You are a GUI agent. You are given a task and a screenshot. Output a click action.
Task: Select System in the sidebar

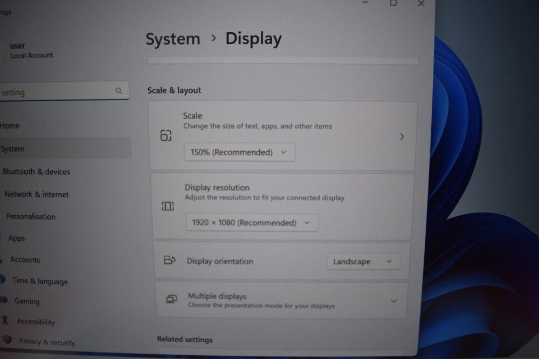65,148
